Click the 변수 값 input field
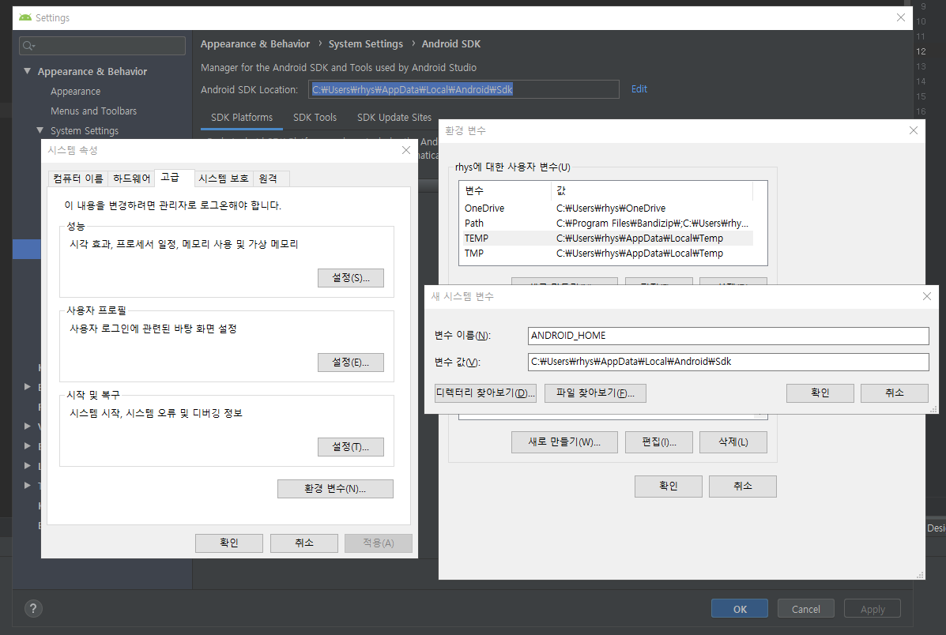The width and height of the screenshot is (946, 635). pos(728,362)
